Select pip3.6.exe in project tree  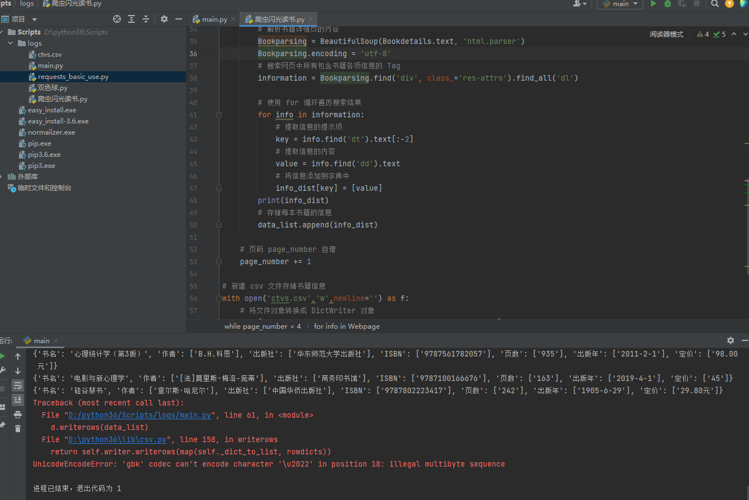pos(44,154)
